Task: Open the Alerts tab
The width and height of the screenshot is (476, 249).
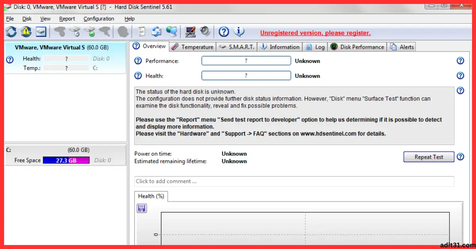Action: coord(401,47)
